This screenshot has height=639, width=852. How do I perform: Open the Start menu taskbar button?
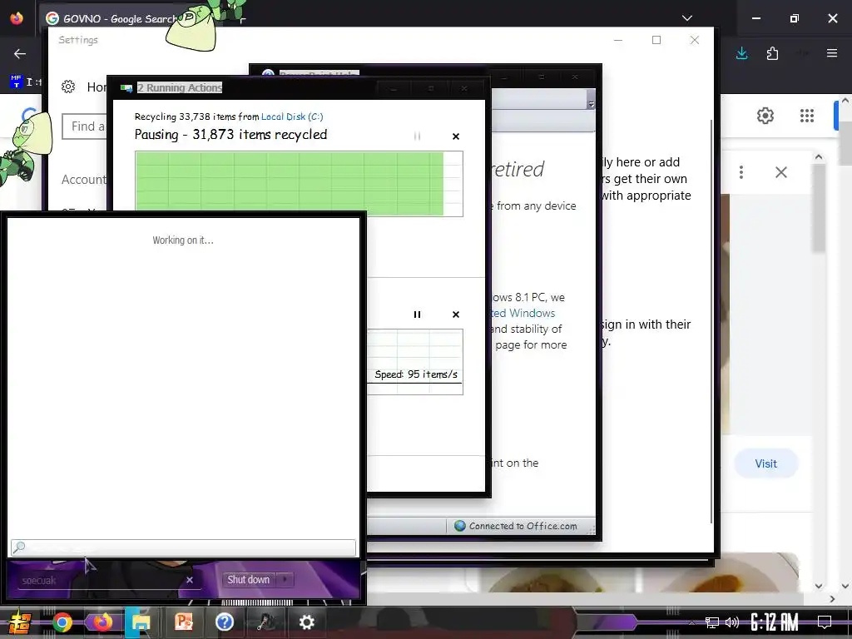click(19, 622)
